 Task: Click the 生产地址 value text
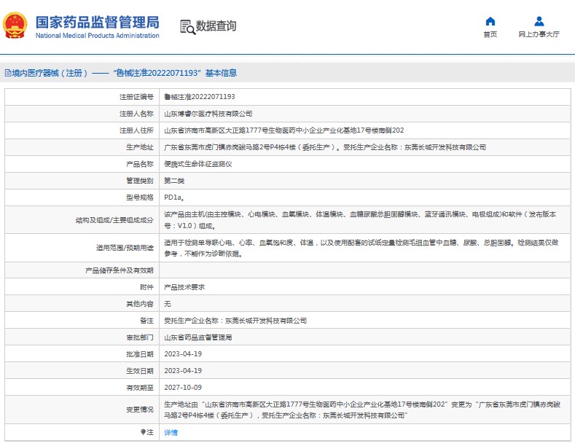coord(325,147)
